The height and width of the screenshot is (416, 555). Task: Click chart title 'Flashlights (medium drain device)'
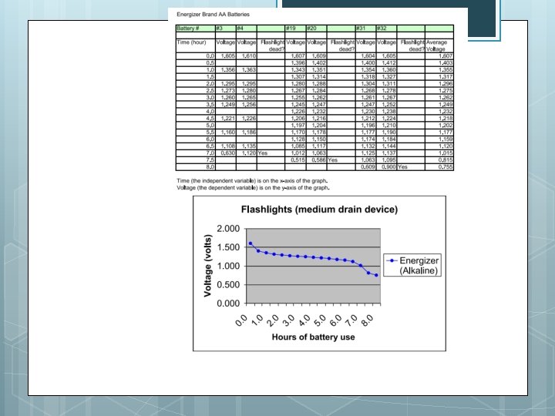[319, 210]
